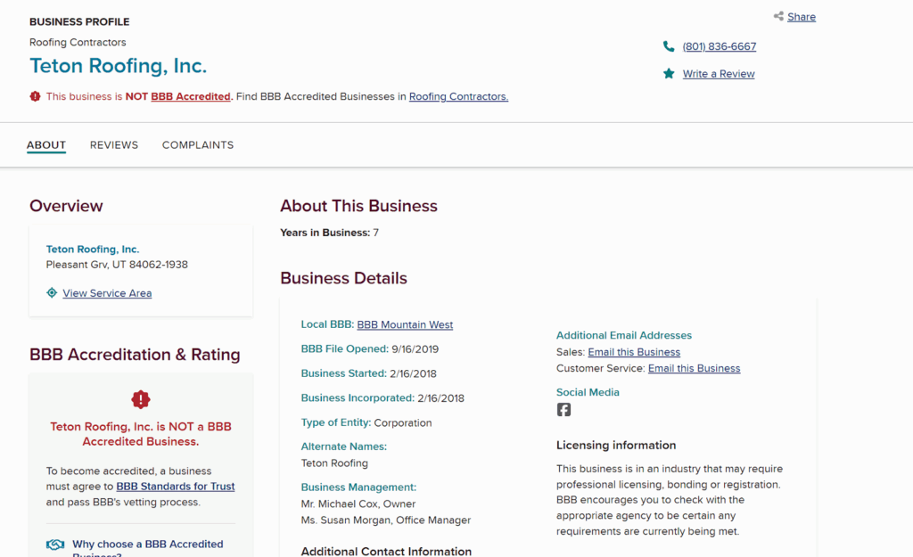913x557 pixels.
Task: Call the (801) 836-6667 phone link
Action: click(x=719, y=46)
